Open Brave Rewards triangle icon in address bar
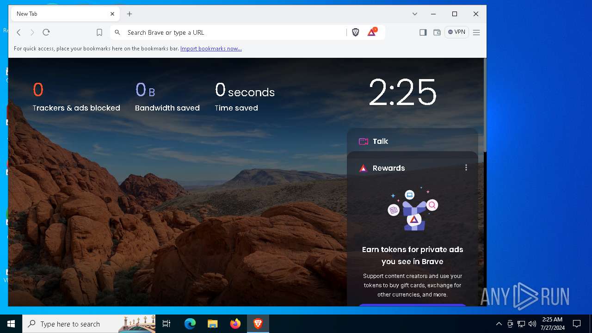This screenshot has height=333, width=592. click(372, 32)
